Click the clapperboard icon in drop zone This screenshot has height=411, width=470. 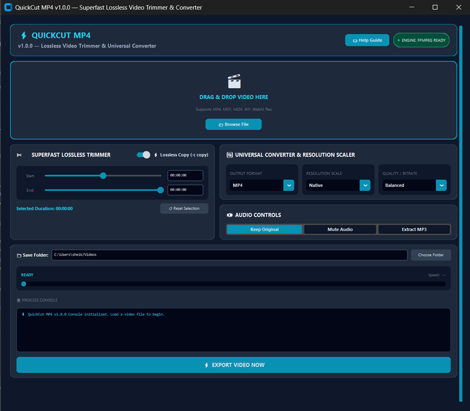pyautogui.click(x=234, y=81)
